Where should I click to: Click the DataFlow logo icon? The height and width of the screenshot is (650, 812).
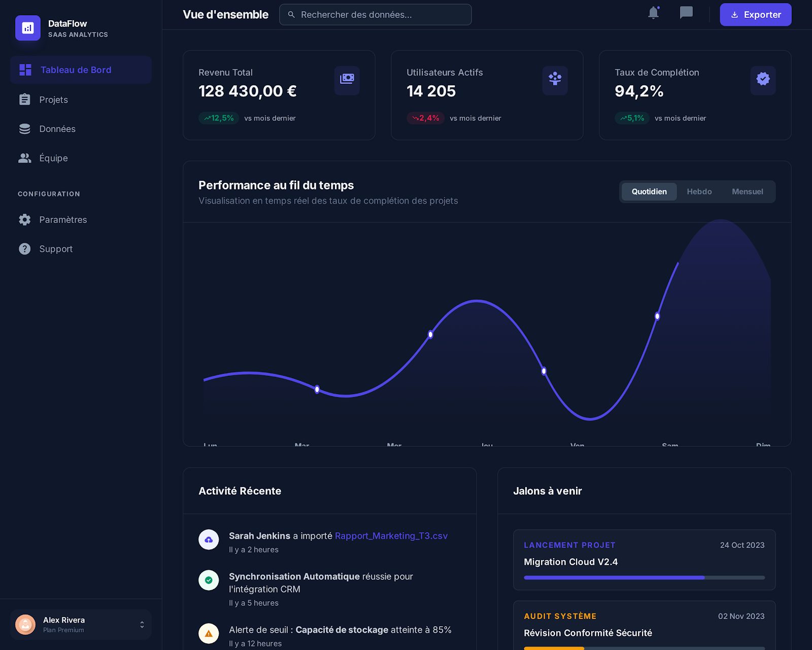click(x=28, y=28)
